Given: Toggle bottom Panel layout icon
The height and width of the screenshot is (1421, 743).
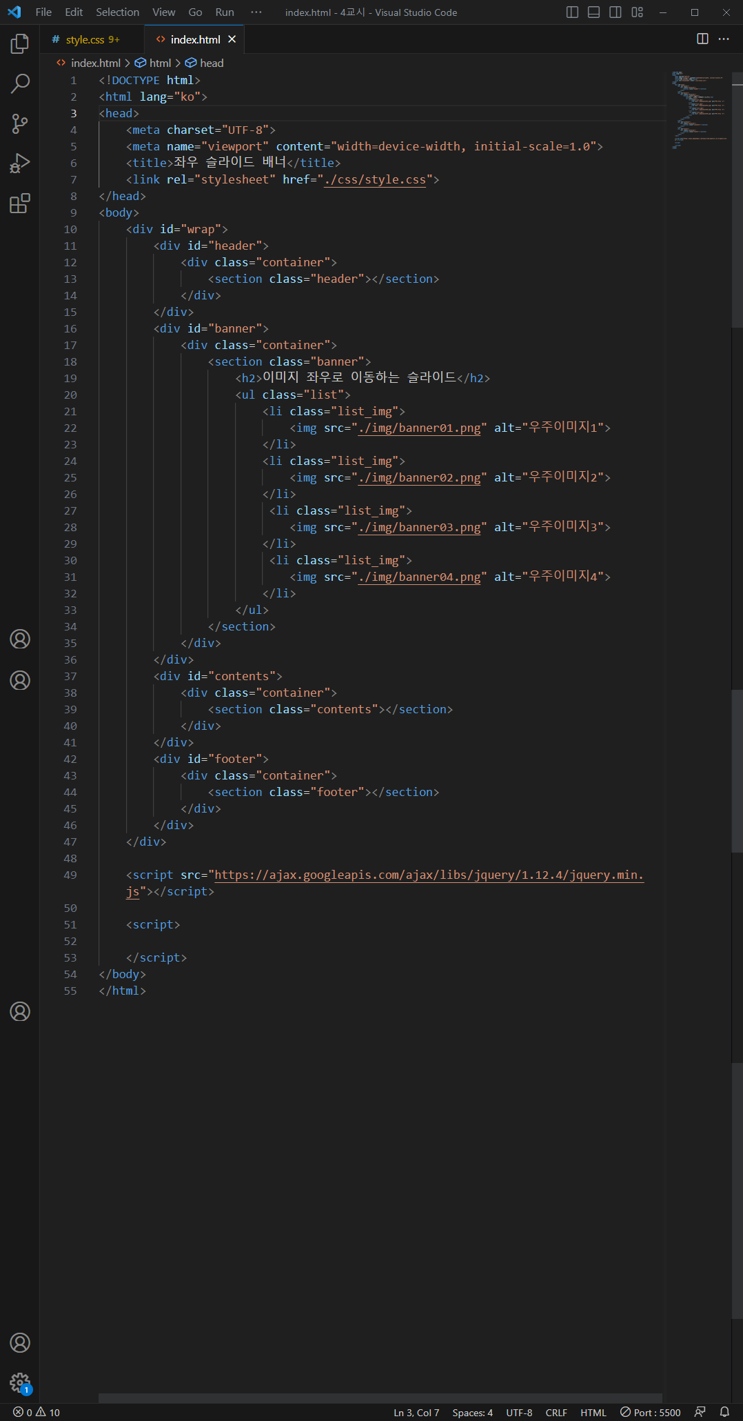Looking at the screenshot, I should pyautogui.click(x=594, y=12).
